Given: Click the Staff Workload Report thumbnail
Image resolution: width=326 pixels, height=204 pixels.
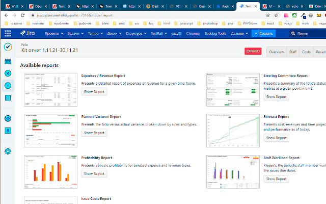Looking at the screenshot, I should pyautogui.click(x=233, y=171).
